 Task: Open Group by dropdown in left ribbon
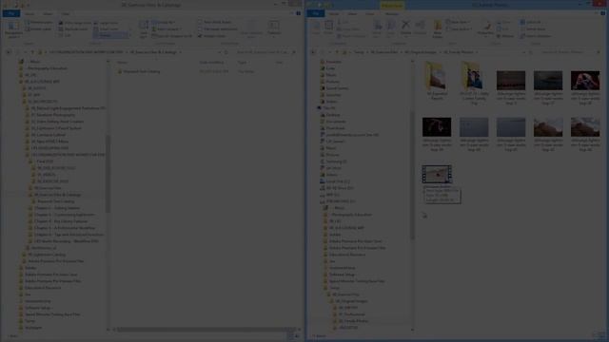click(165, 22)
